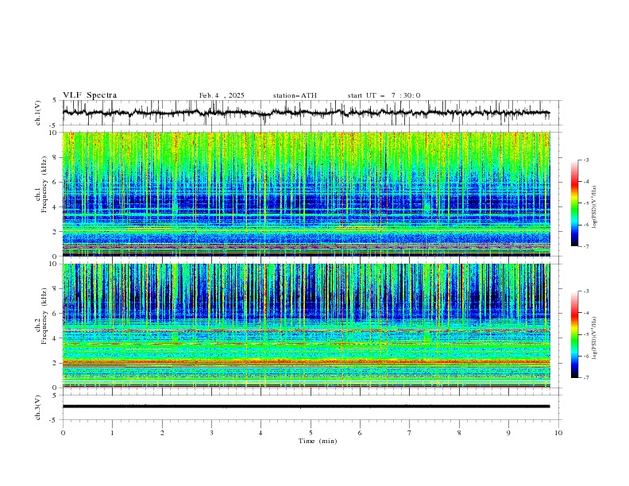The width and height of the screenshot is (629, 486).
Task: Click time axis tick label "0"
Action: [x=63, y=433]
